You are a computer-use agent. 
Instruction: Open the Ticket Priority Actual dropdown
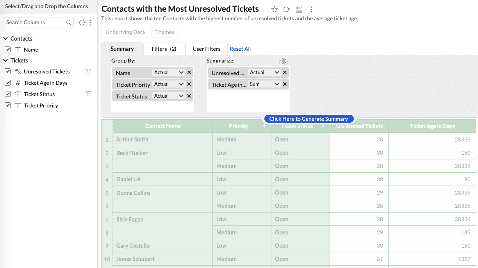pyautogui.click(x=169, y=84)
